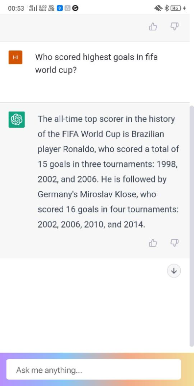The image size is (194, 386).
Task: Click the response text about Miroslav Klose
Action: click(x=108, y=202)
